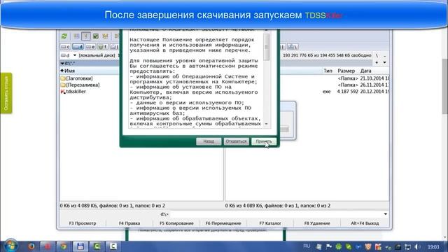448x252 pixels.
Task: Click the network drive button in right panel
Action: pos(293,47)
